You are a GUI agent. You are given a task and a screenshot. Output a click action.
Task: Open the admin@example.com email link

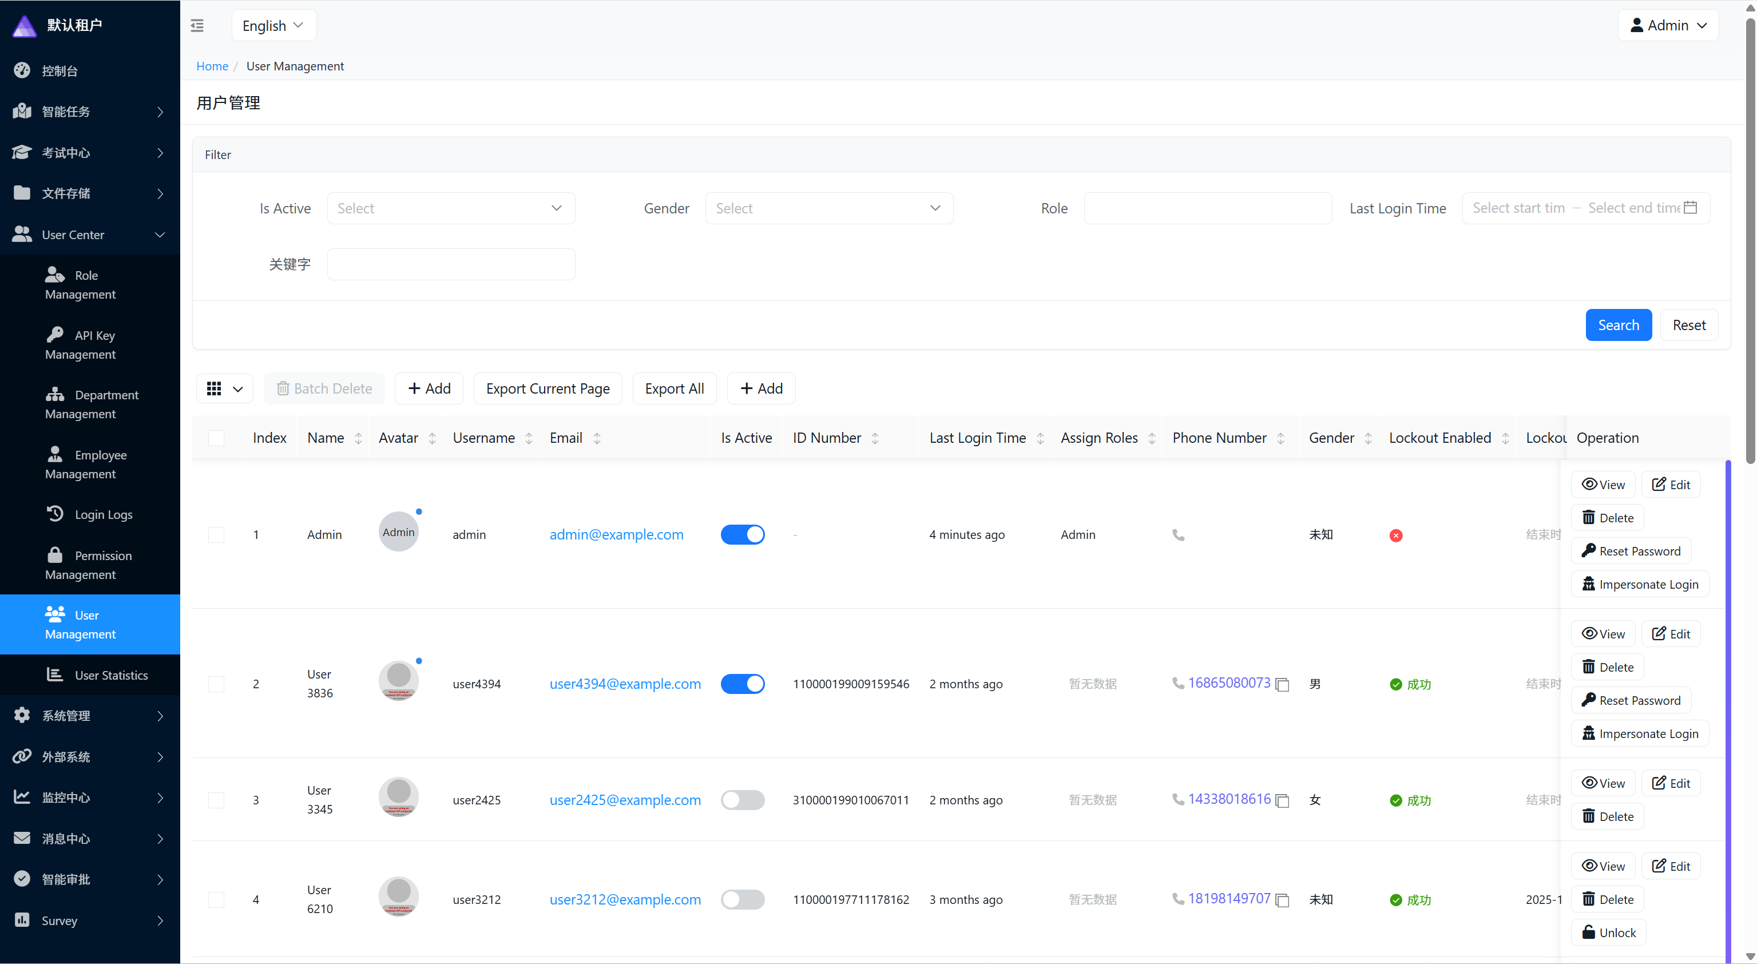coord(616,535)
